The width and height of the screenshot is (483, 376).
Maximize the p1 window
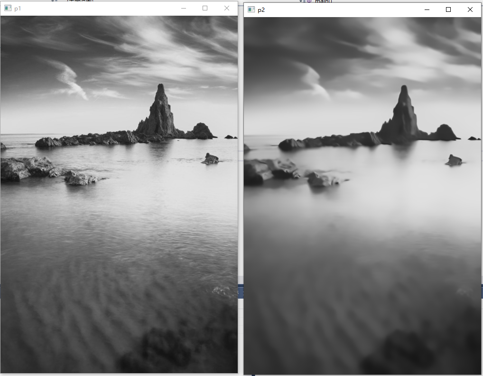(205, 9)
